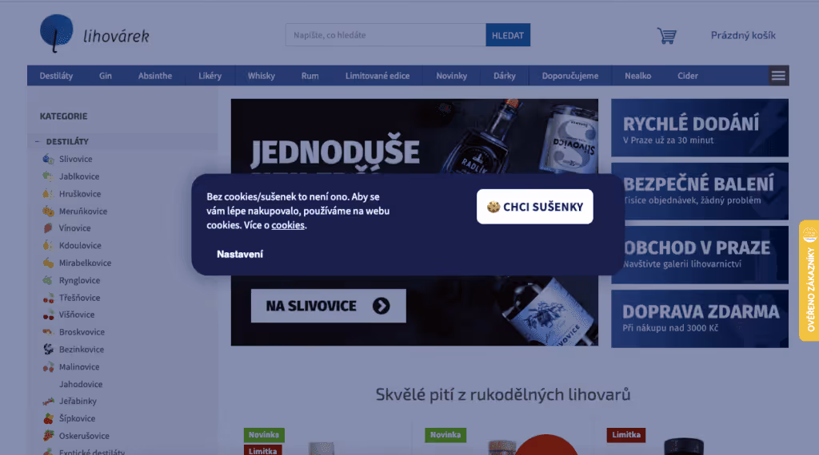This screenshot has width=819, height=455.
Task: Select Jahodovice in category list
Action: [81, 384]
